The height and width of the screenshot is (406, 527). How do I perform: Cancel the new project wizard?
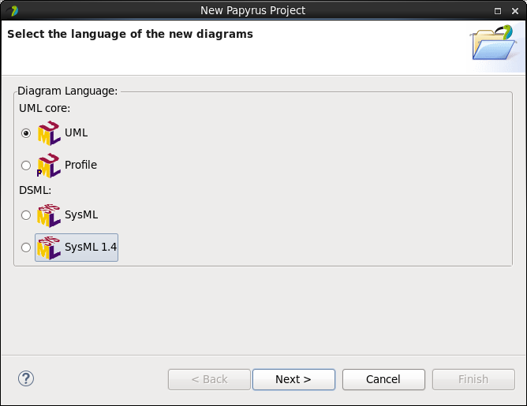coord(383,379)
